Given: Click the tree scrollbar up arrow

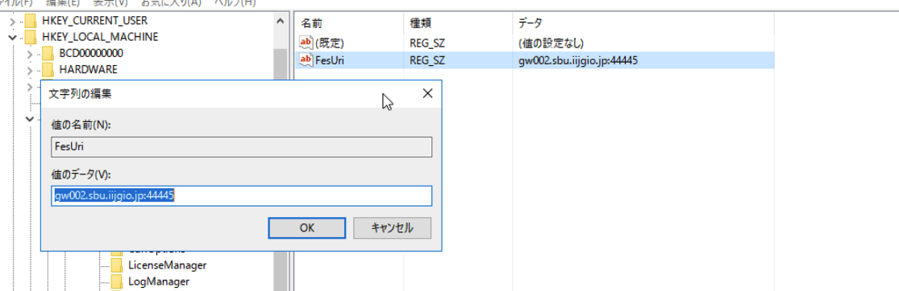Looking at the screenshot, I should (280, 22).
